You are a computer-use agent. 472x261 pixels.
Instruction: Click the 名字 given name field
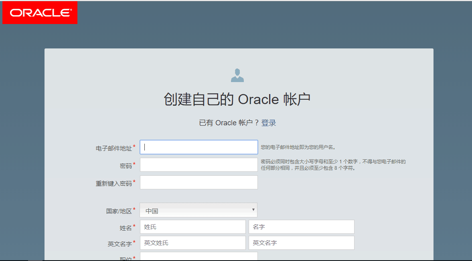click(x=301, y=227)
